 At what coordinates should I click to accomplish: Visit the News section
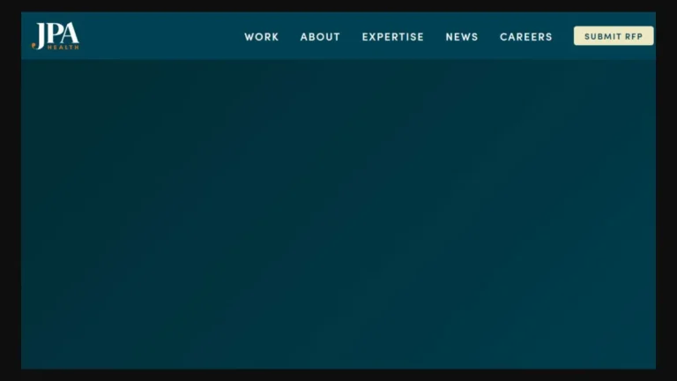tap(462, 37)
